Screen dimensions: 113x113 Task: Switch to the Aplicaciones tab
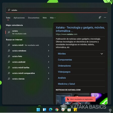point(19,18)
